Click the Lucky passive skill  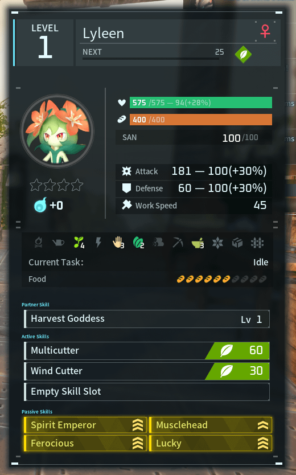pyautogui.click(x=211, y=443)
